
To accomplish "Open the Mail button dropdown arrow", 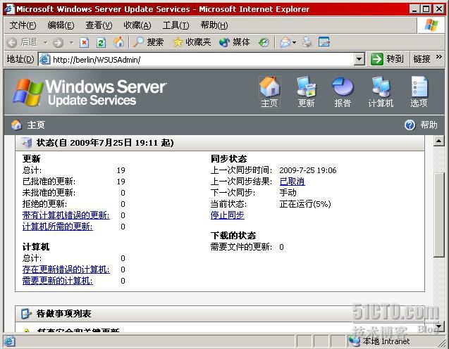I will [x=294, y=43].
